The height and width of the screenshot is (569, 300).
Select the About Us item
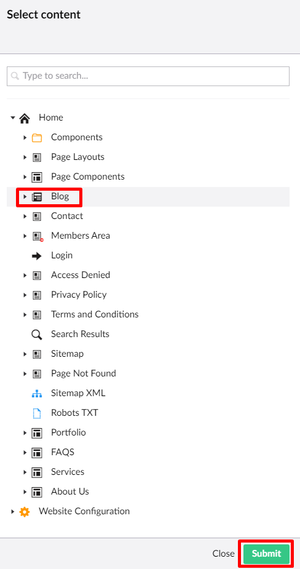click(69, 491)
